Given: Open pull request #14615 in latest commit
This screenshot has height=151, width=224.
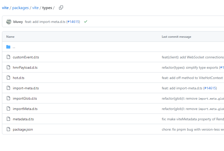Looking at the screenshot, I should tap(73, 22).
